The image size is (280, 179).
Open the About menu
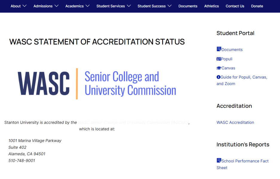point(16,6)
